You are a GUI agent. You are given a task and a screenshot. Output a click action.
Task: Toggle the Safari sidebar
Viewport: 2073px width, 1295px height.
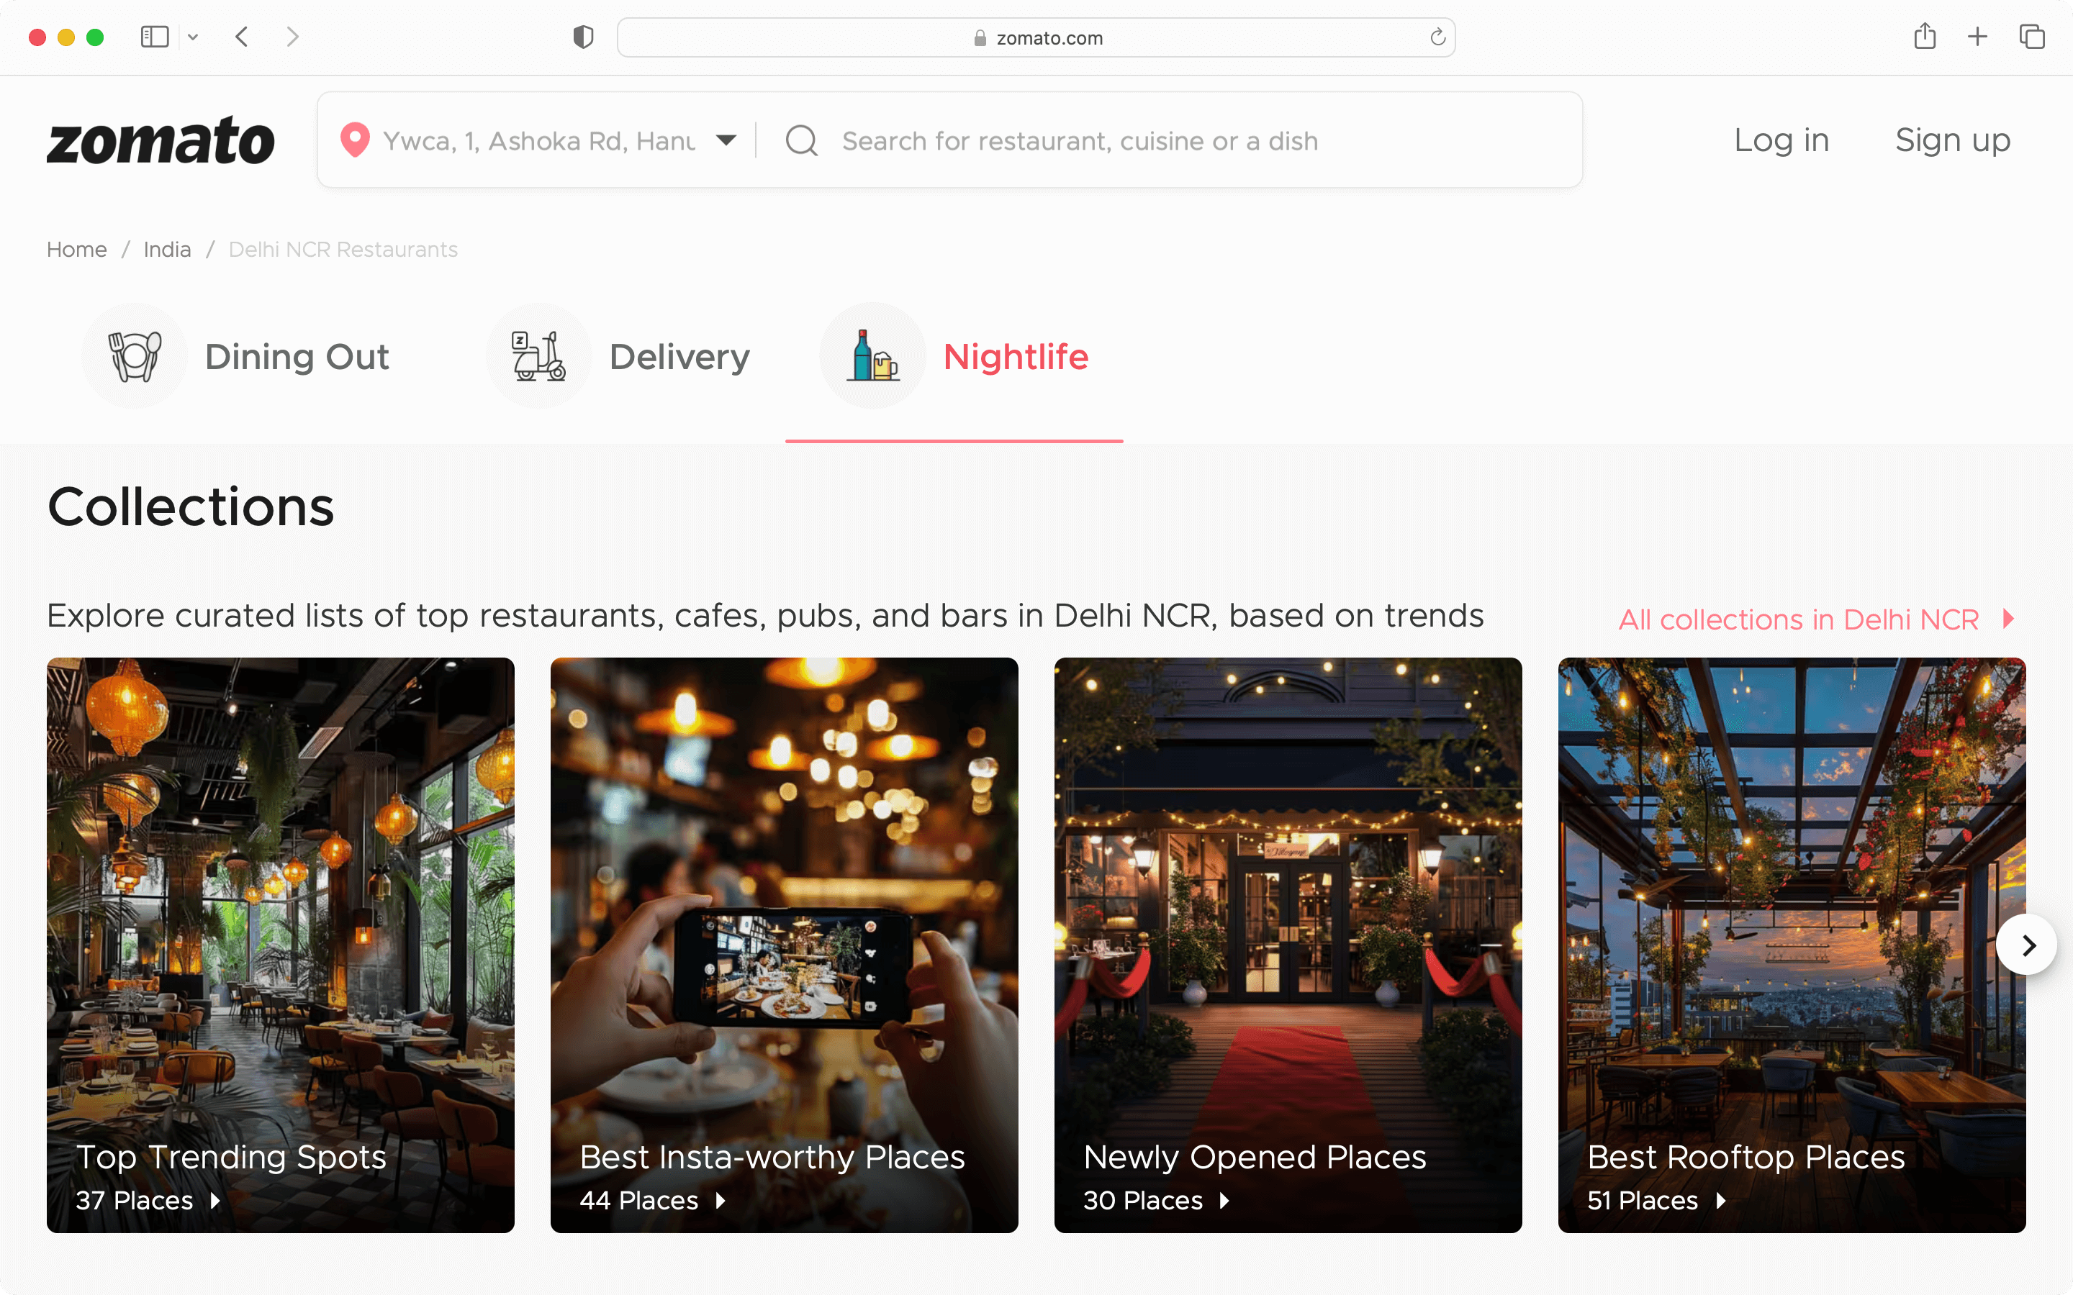click(154, 37)
